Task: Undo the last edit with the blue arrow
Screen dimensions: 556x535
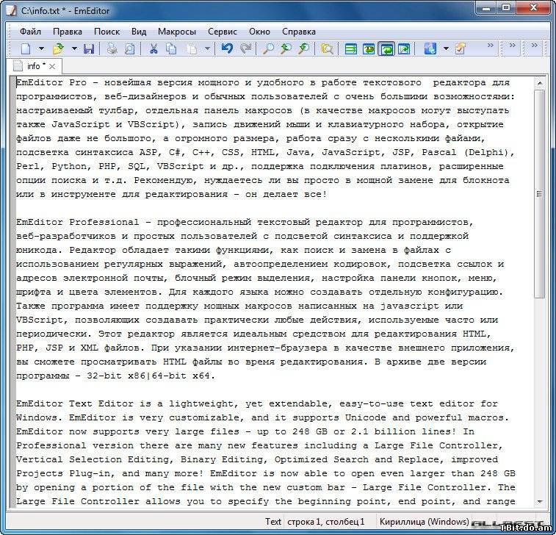Action: coord(226,49)
